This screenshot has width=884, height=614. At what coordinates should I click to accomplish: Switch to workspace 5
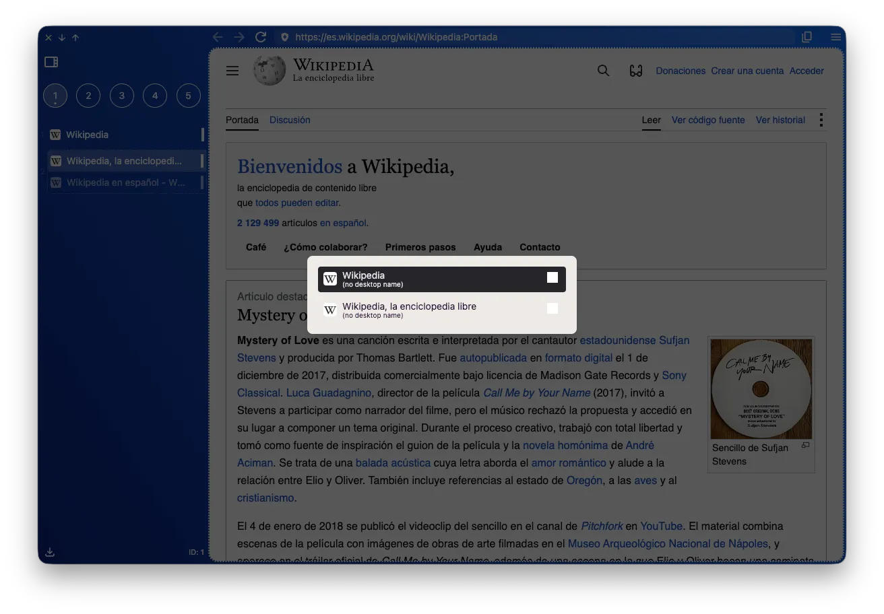click(189, 96)
